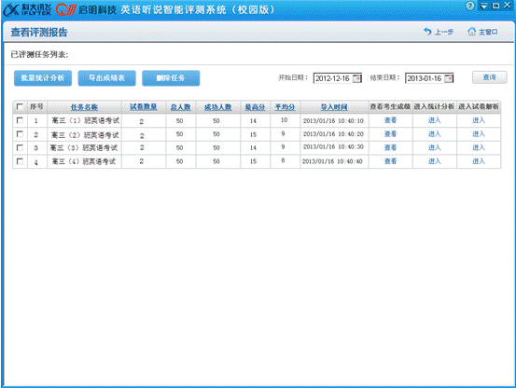Viewport: 516px width, 388px height.
Task: Open the help question mark icon
Action: pos(470,6)
